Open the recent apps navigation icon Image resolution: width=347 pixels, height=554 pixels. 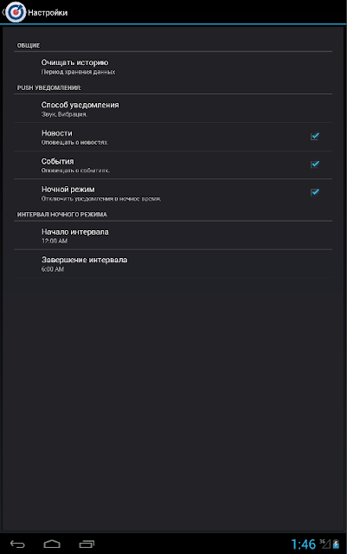[x=87, y=544]
